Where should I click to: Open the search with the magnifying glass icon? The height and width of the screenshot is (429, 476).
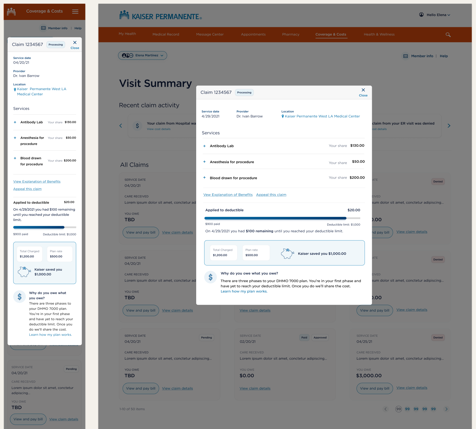[x=448, y=35]
